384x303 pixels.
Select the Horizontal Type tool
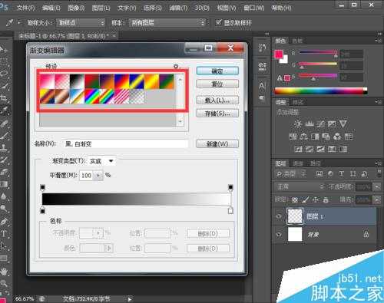[4, 233]
